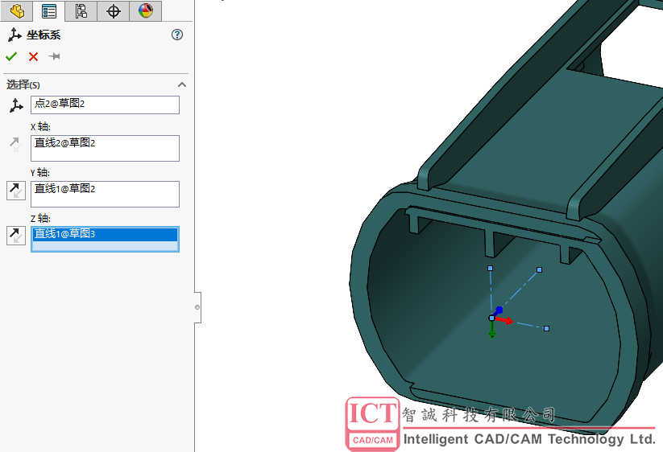Viewport: 663px width, 452px height.
Task: Open the ConfigurationManager tab
Action: click(x=81, y=11)
